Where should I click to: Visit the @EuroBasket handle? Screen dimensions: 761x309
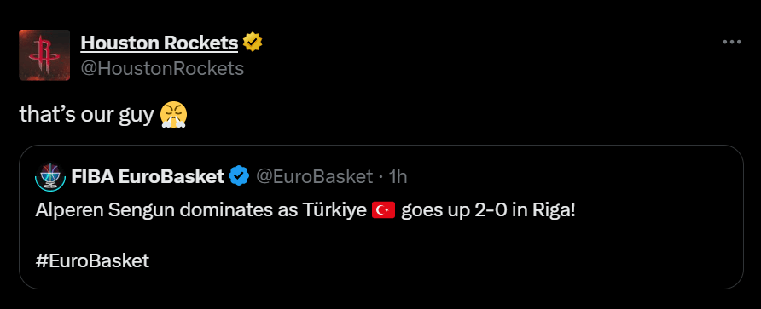tap(314, 176)
